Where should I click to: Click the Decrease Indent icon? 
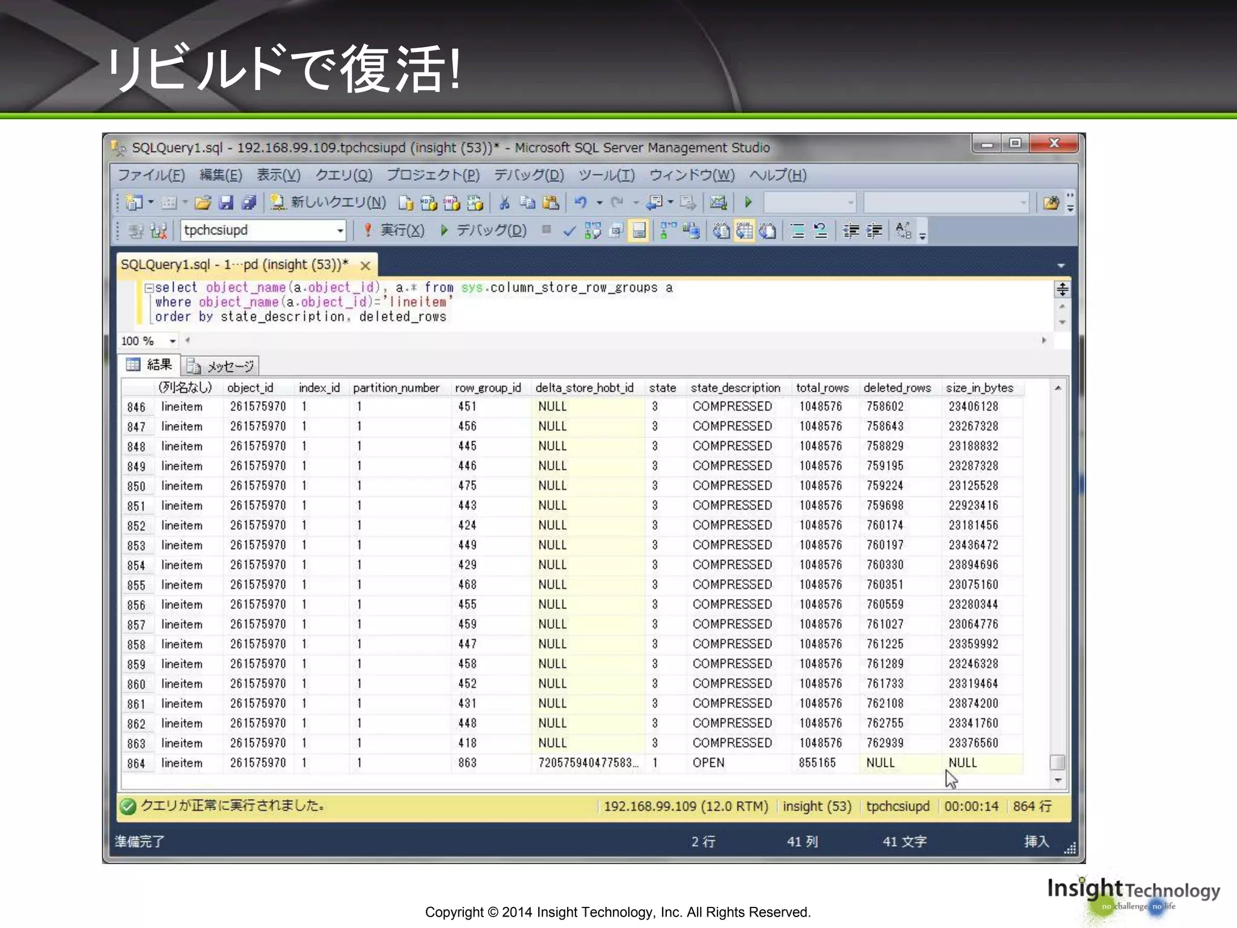(851, 231)
